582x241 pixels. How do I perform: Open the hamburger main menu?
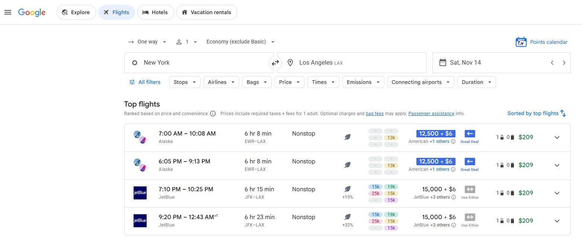[x=8, y=12]
